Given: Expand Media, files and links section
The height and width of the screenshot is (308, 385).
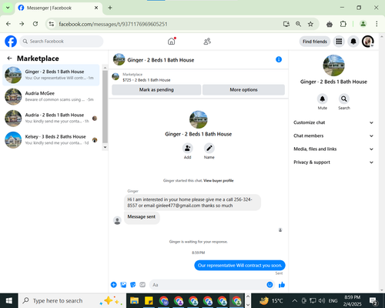Looking at the screenshot, I should [x=333, y=149].
